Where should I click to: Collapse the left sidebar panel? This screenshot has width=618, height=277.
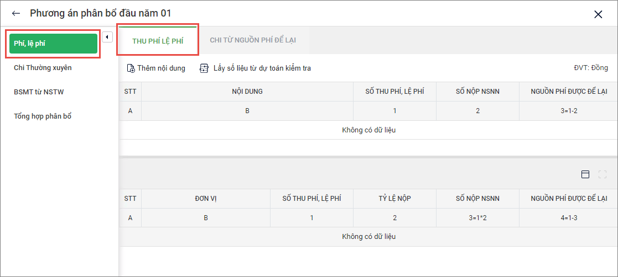click(x=107, y=37)
